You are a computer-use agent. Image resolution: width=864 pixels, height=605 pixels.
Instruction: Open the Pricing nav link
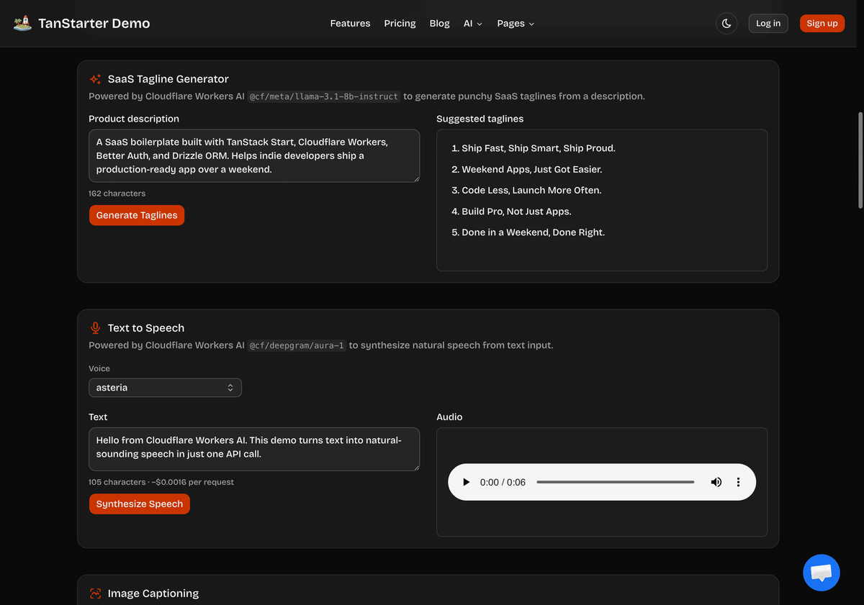pyautogui.click(x=400, y=23)
